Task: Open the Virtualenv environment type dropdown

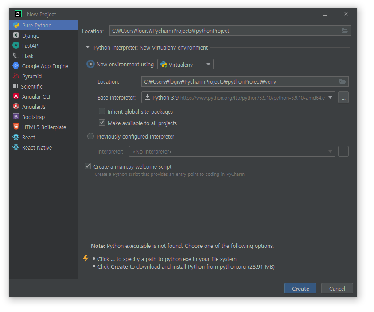Action: (185, 65)
